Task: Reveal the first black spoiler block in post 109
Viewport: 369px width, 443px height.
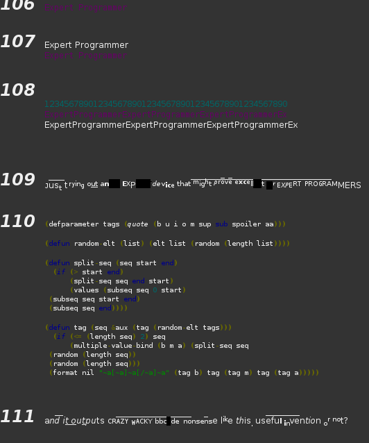Action: pyautogui.click(x=114, y=183)
